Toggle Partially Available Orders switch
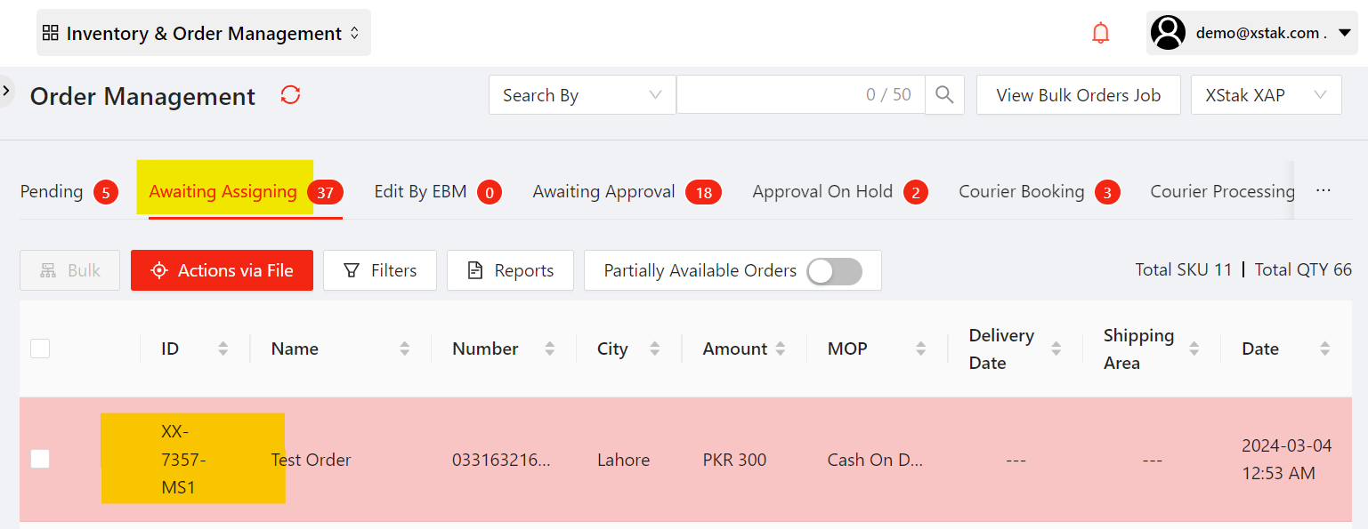1368x529 pixels. (834, 271)
